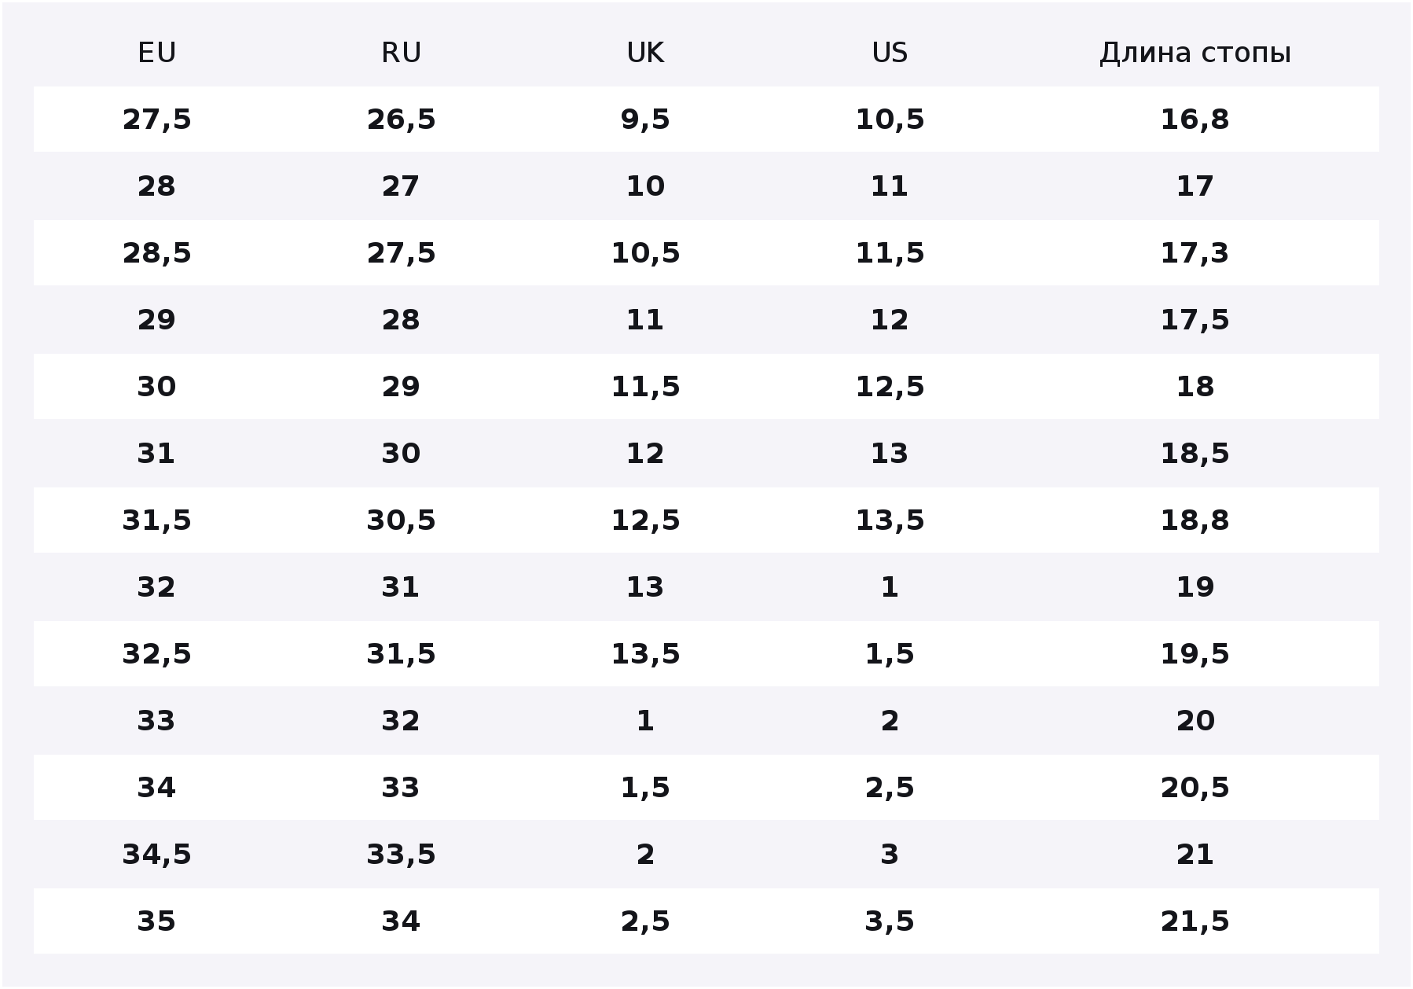Click RU size 26,5 cell

click(401, 119)
